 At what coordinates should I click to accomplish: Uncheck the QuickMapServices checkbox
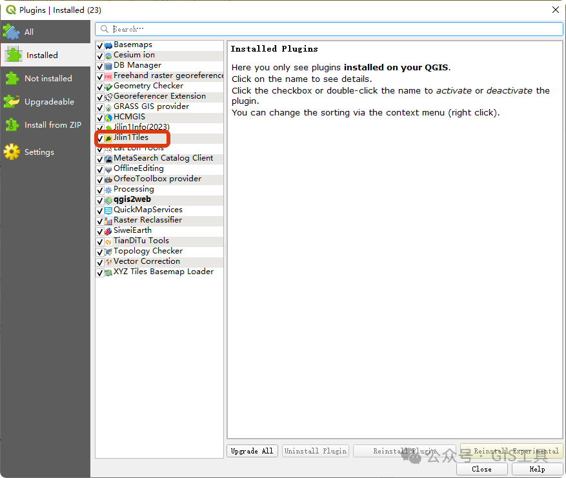[x=100, y=211]
